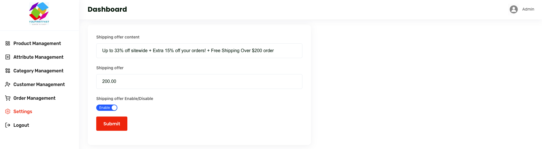The width and height of the screenshot is (542, 149).
Task: Go to Attribute Management page
Action: [38, 57]
